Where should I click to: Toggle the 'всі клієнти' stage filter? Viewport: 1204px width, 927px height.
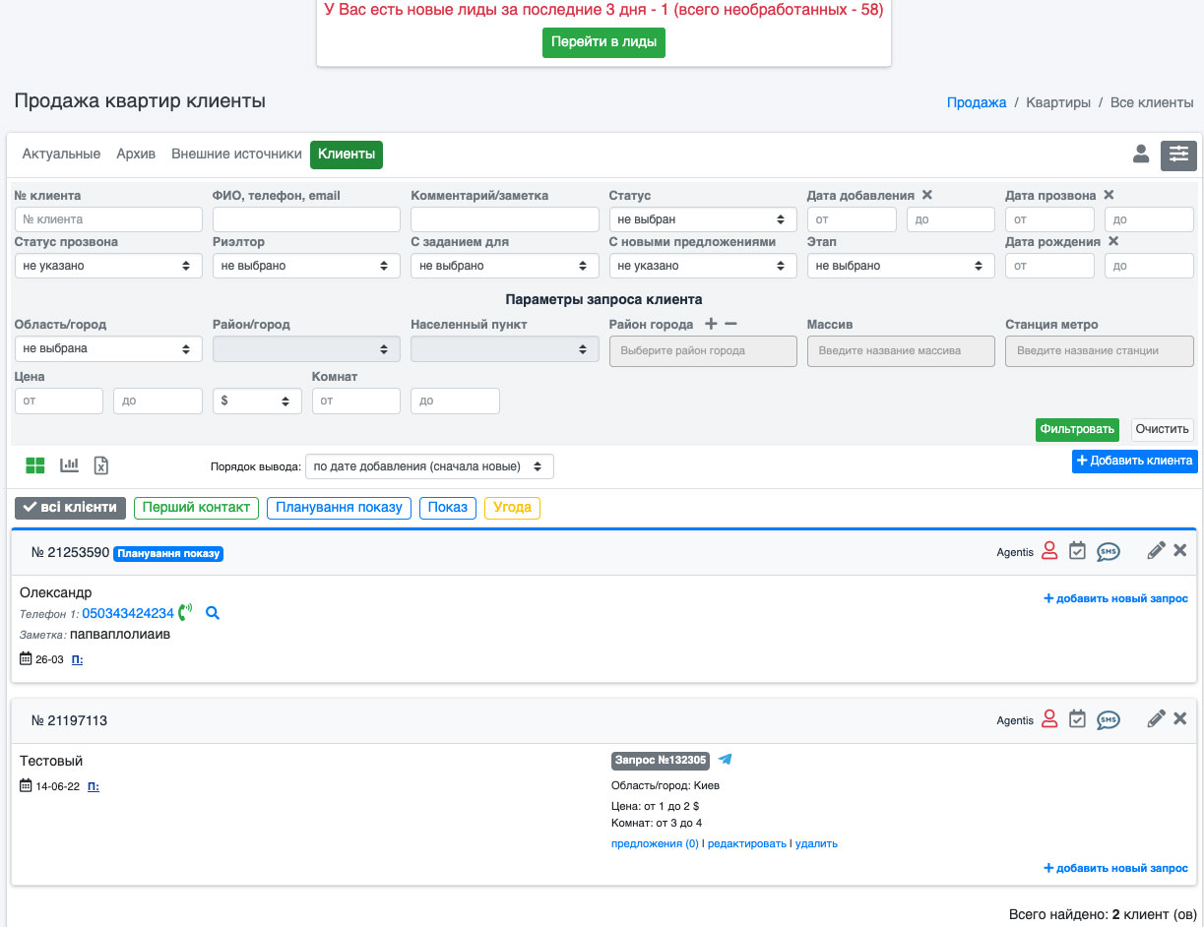[70, 508]
